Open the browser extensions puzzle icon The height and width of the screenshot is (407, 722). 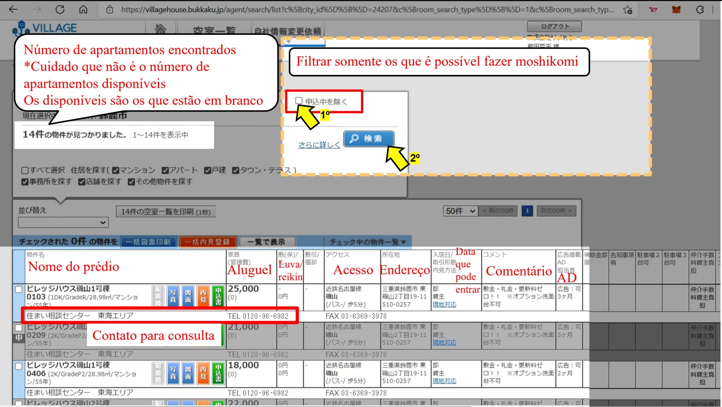[700, 10]
